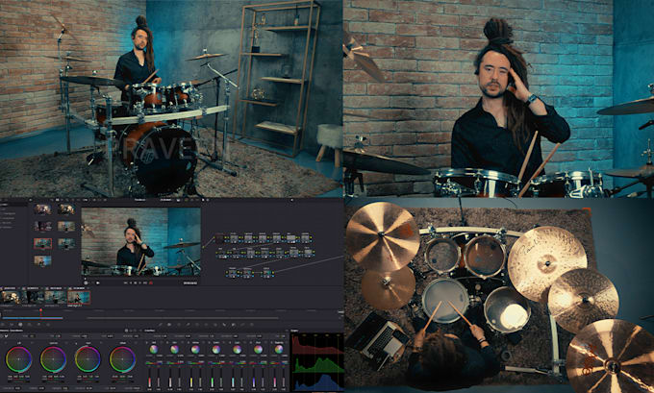The image size is (654, 393).
Task: Click the timecode display below the viewer
Action: point(190,282)
